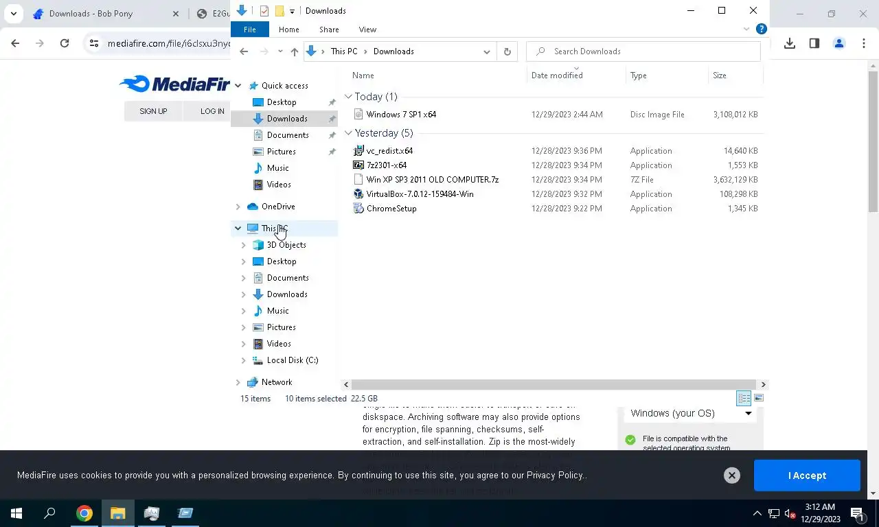Open Music under This PC
879x527 pixels.
pyautogui.click(x=277, y=311)
